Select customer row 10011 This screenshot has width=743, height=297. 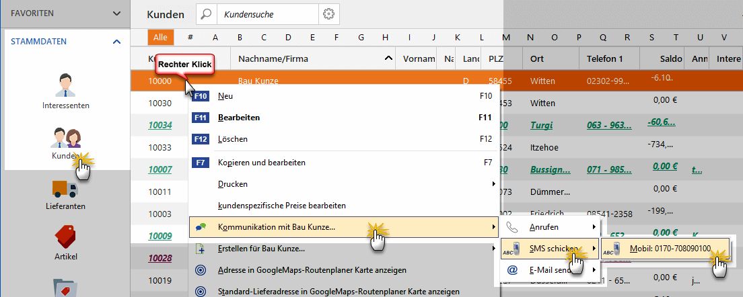click(x=160, y=192)
